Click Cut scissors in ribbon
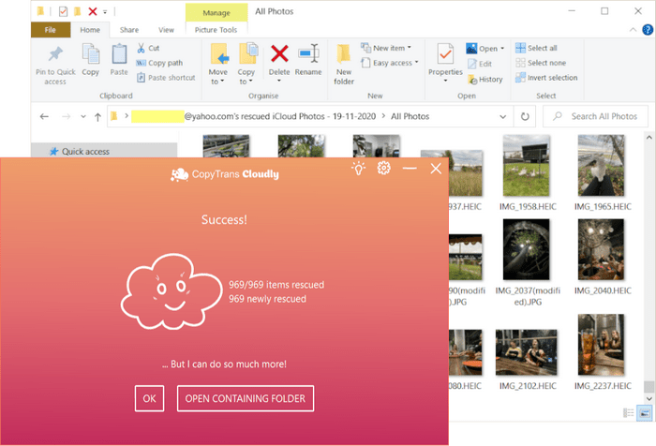Image resolution: width=656 pixels, height=446 pixels. [x=148, y=48]
